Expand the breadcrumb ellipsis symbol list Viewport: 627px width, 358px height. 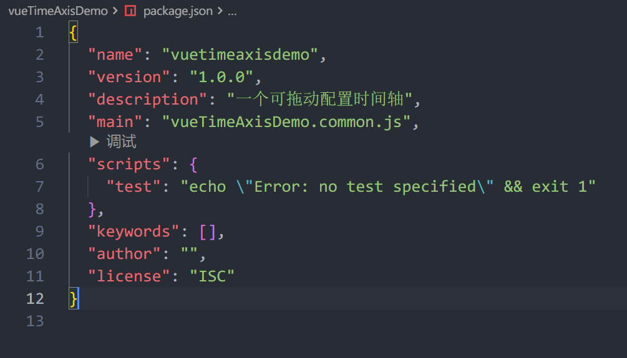click(x=232, y=12)
